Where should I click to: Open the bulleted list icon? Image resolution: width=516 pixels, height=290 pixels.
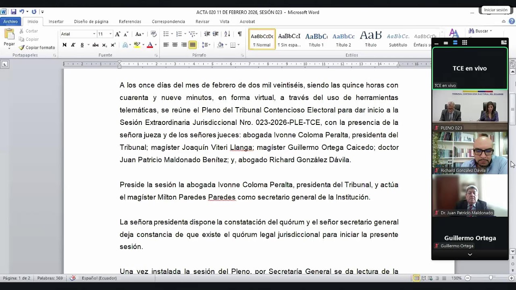[x=166, y=34]
